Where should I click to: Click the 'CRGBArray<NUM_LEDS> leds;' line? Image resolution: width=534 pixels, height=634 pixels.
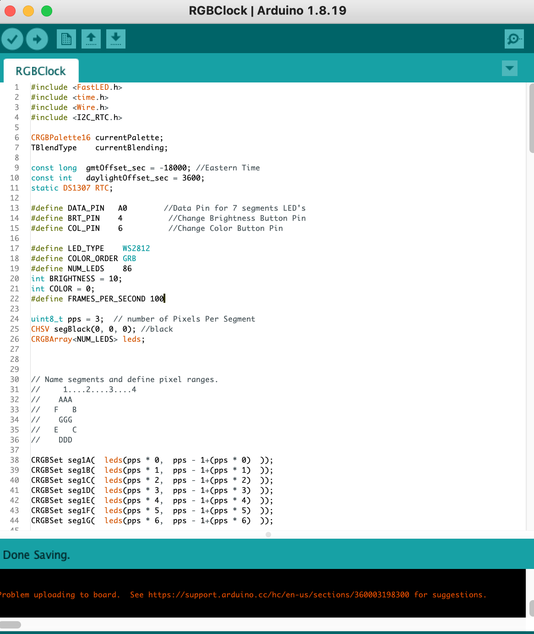(88, 339)
